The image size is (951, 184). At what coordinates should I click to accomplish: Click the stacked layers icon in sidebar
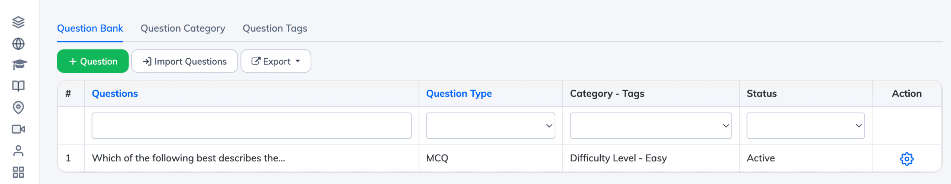[x=18, y=22]
